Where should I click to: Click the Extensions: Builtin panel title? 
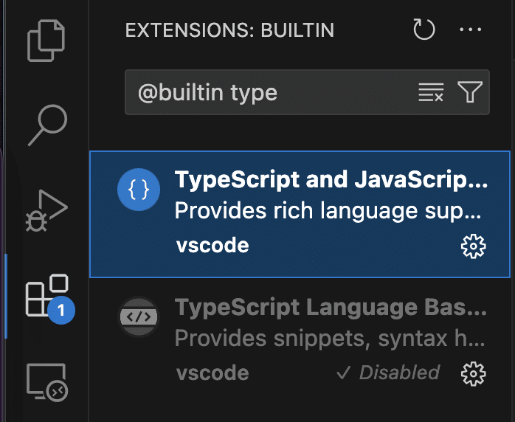click(x=229, y=30)
